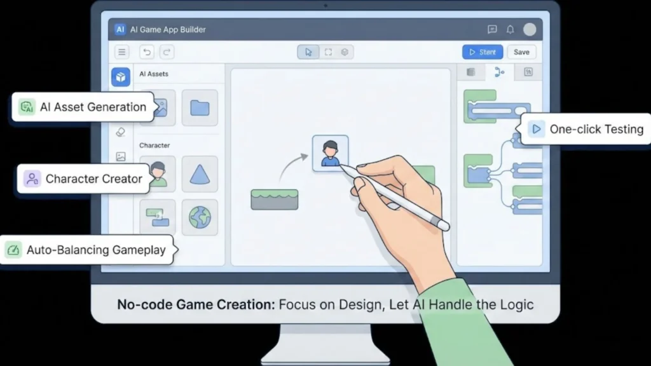The image size is (651, 366).
Task: Select the cone shape asset
Action: tap(199, 173)
